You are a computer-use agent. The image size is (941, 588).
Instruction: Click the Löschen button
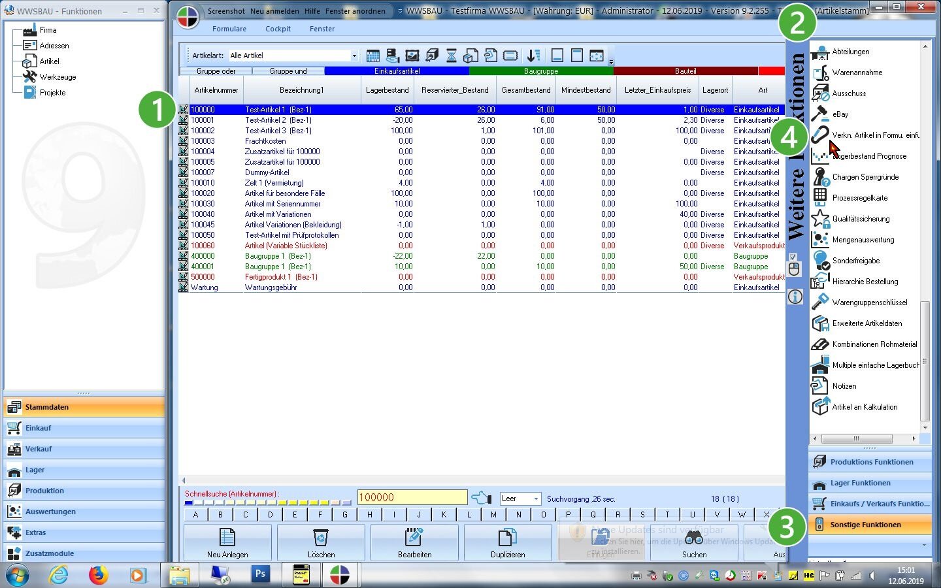click(321, 542)
